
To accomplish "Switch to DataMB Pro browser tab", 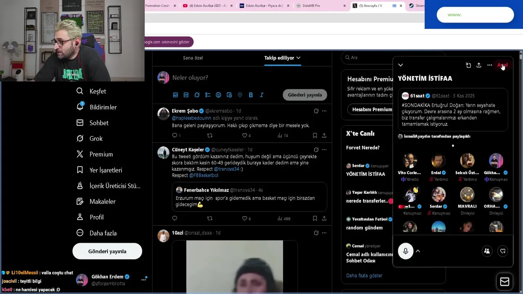I will click(321, 6).
